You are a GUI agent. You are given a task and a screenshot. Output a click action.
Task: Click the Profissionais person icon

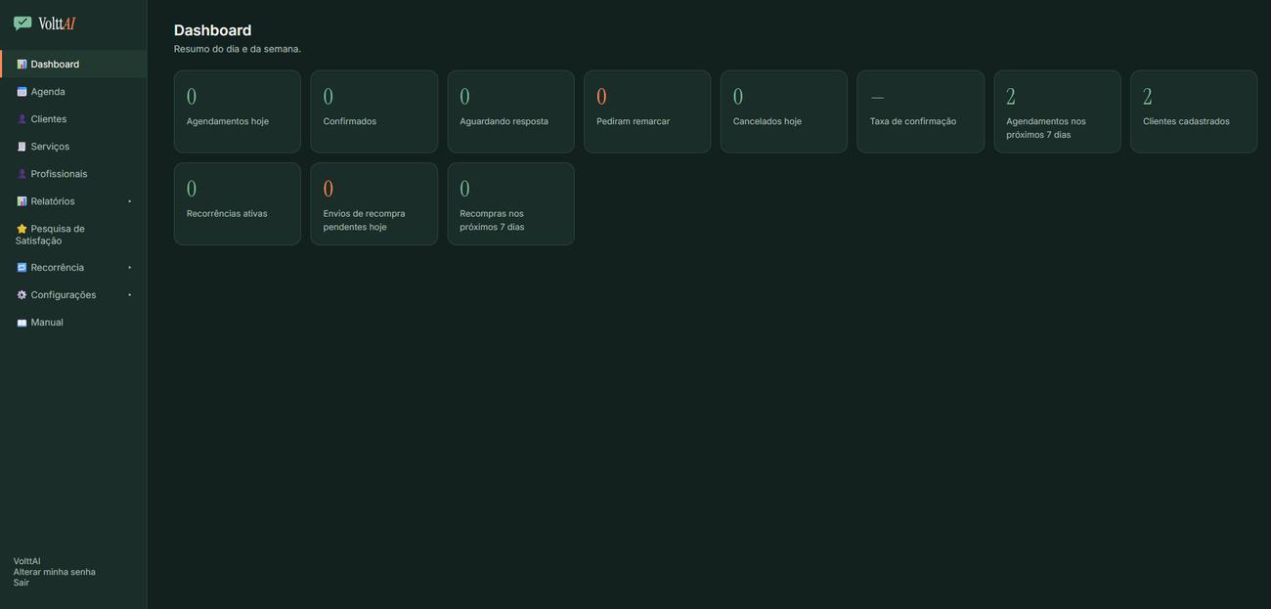[x=22, y=174]
